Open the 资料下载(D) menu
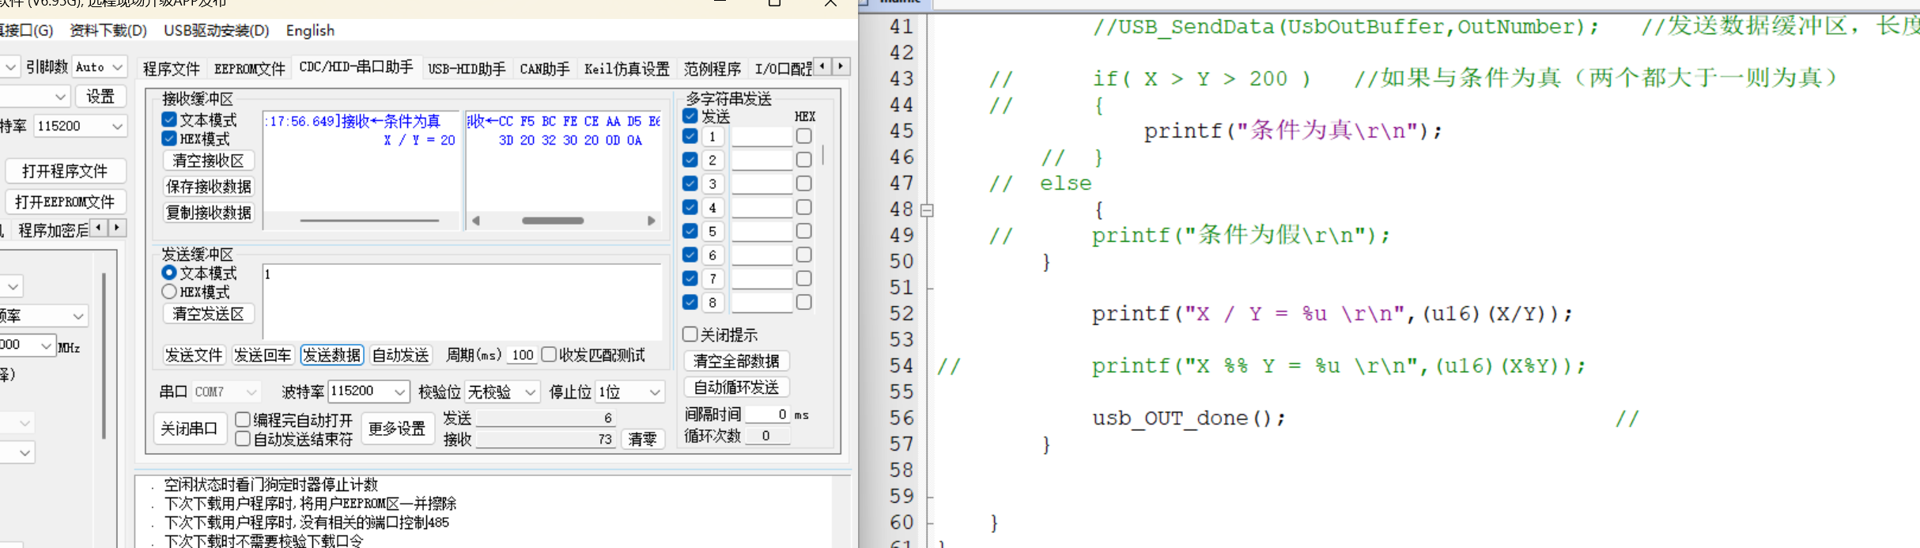The image size is (1920, 548). pos(108,30)
